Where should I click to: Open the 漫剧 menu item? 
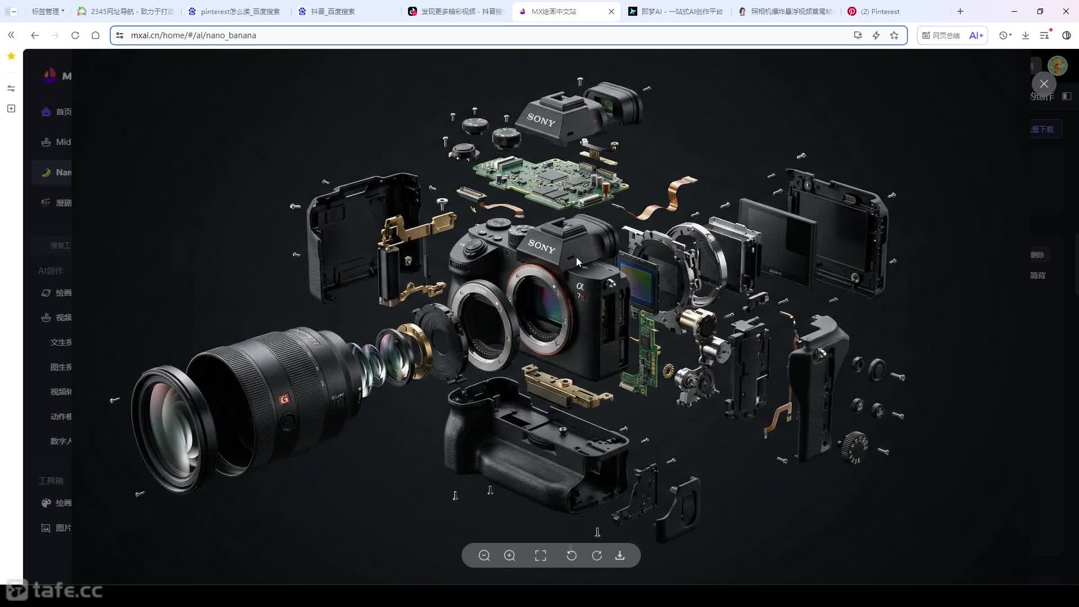(x=56, y=203)
